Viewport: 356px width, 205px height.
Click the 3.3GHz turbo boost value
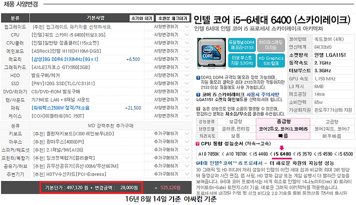point(322,71)
